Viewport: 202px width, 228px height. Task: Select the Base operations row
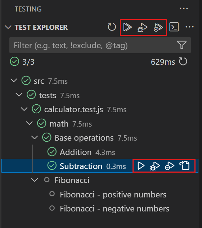point(100,138)
